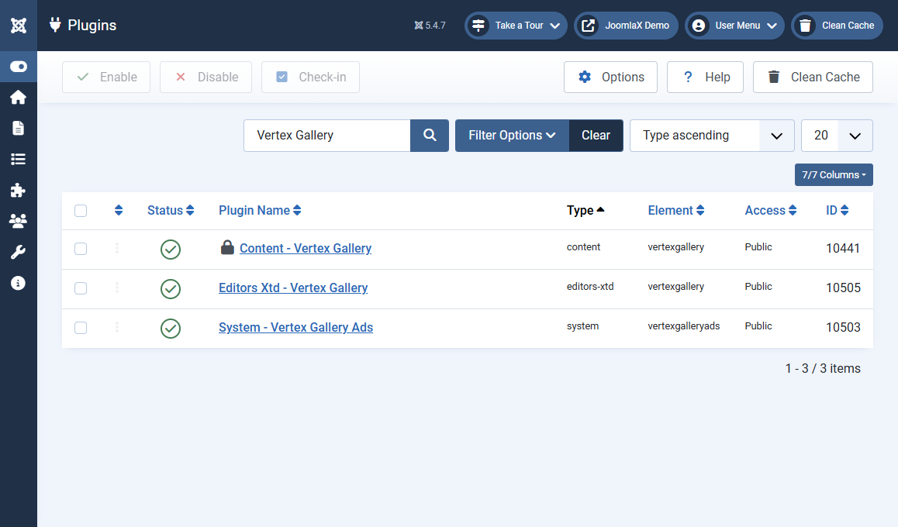Sort table by Plugin Name column
Image resolution: width=898 pixels, height=527 pixels.
tap(260, 211)
